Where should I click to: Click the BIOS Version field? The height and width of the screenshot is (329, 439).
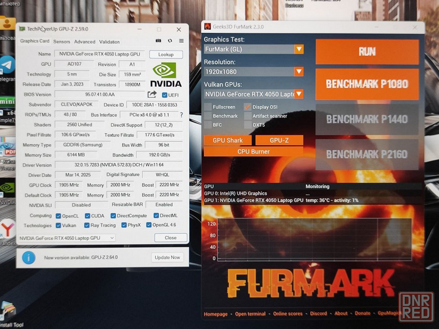pyautogui.click(x=100, y=94)
